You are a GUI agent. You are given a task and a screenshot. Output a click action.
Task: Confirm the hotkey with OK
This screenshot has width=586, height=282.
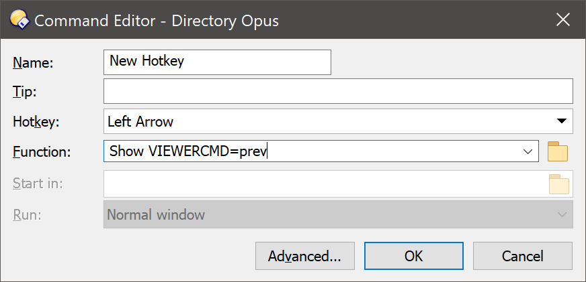click(414, 256)
